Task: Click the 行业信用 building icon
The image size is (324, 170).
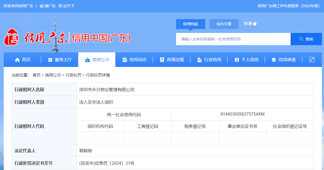Action: 199,60
